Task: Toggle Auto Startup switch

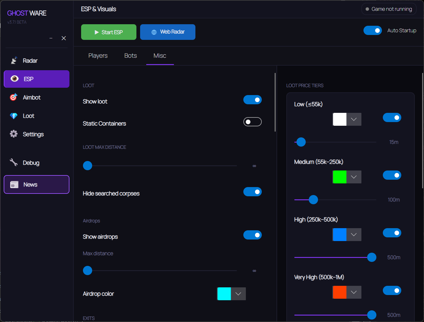Action: coord(373,30)
